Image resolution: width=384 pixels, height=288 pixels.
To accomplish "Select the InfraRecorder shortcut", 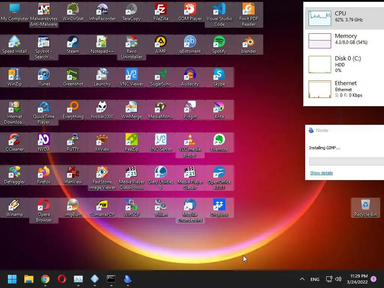I will tap(102, 12).
